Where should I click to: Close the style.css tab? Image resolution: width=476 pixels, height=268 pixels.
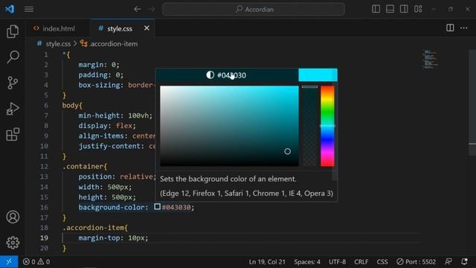(x=147, y=28)
